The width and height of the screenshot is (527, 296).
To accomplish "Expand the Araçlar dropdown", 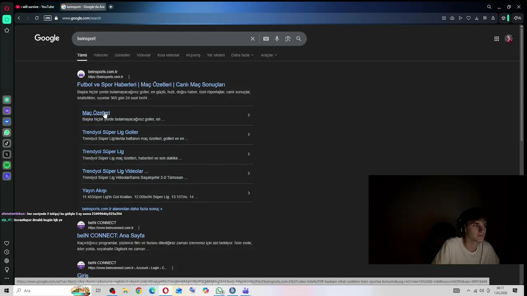I will (269, 55).
